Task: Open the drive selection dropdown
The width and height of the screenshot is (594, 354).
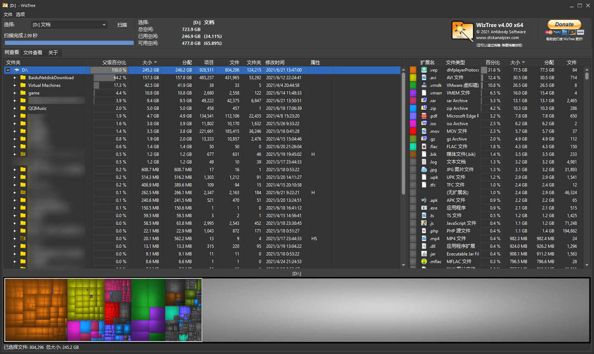Action: tap(104, 25)
